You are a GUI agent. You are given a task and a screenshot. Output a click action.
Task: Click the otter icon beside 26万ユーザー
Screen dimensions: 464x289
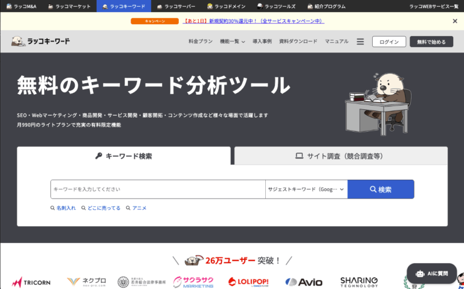(x=194, y=260)
